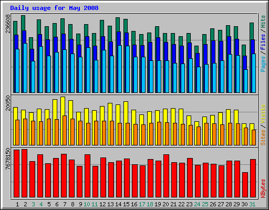
Task: Click day label 20 on the x-axis
Action: click(x=165, y=204)
